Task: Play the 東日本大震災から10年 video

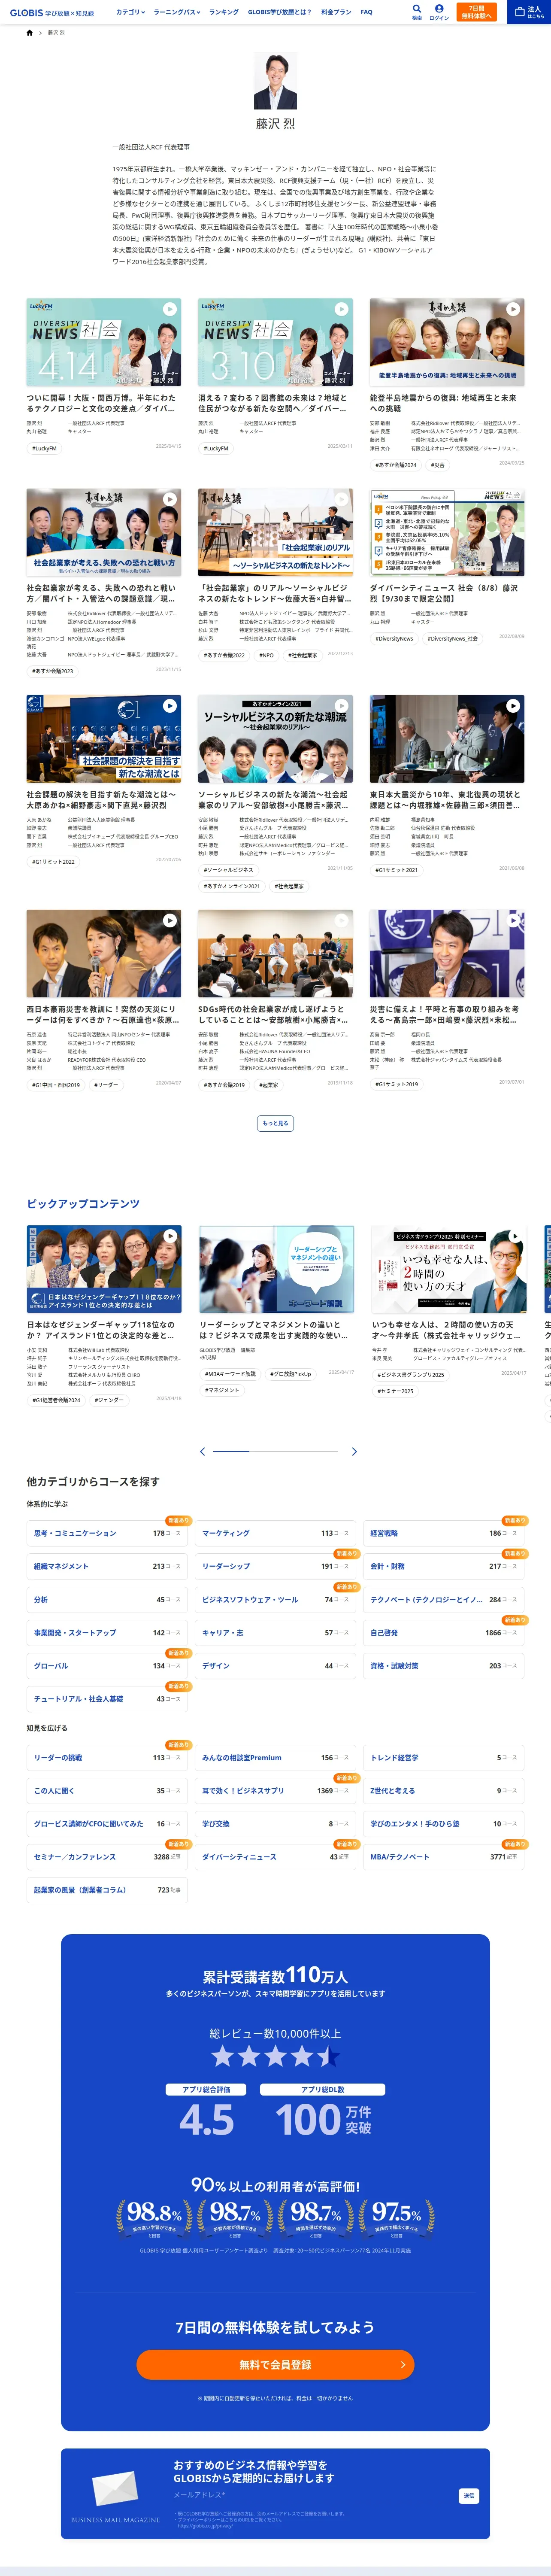Action: pyautogui.click(x=513, y=706)
